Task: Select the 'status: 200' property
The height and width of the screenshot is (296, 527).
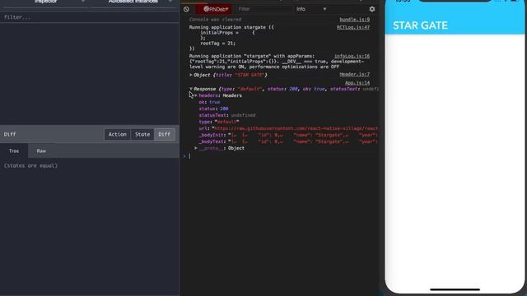Action: tap(213, 109)
